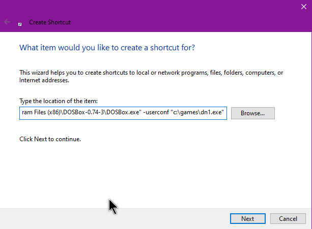Click heading 'What item would you like to create a shortcut for?'
This screenshot has width=312, height=229.
point(107,48)
